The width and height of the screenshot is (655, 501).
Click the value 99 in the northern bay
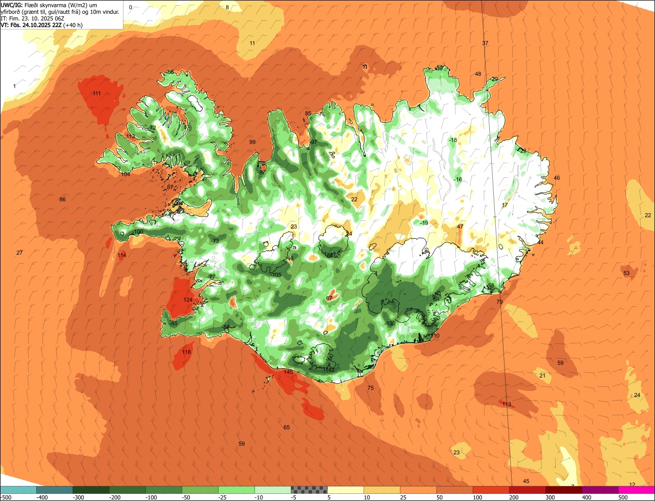pos(252,142)
